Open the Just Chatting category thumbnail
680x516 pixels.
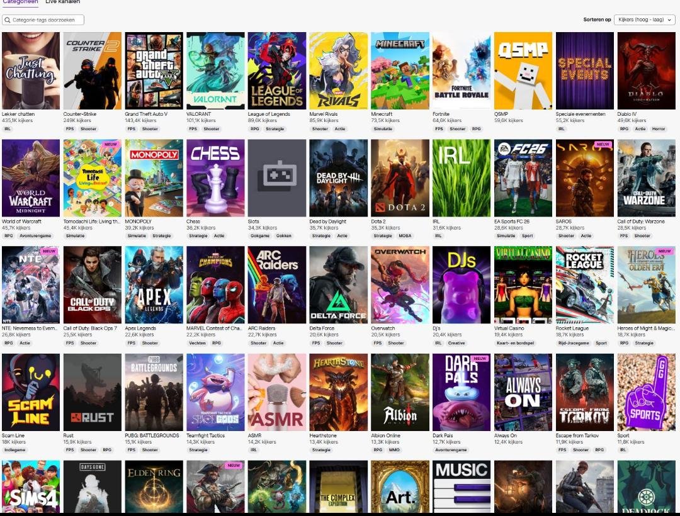31,70
